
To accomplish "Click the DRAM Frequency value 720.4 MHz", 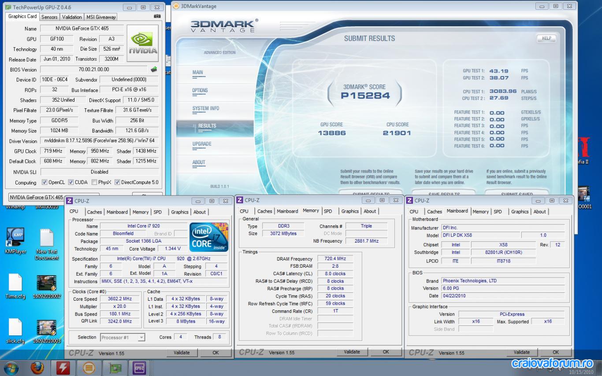I will [x=335, y=259].
